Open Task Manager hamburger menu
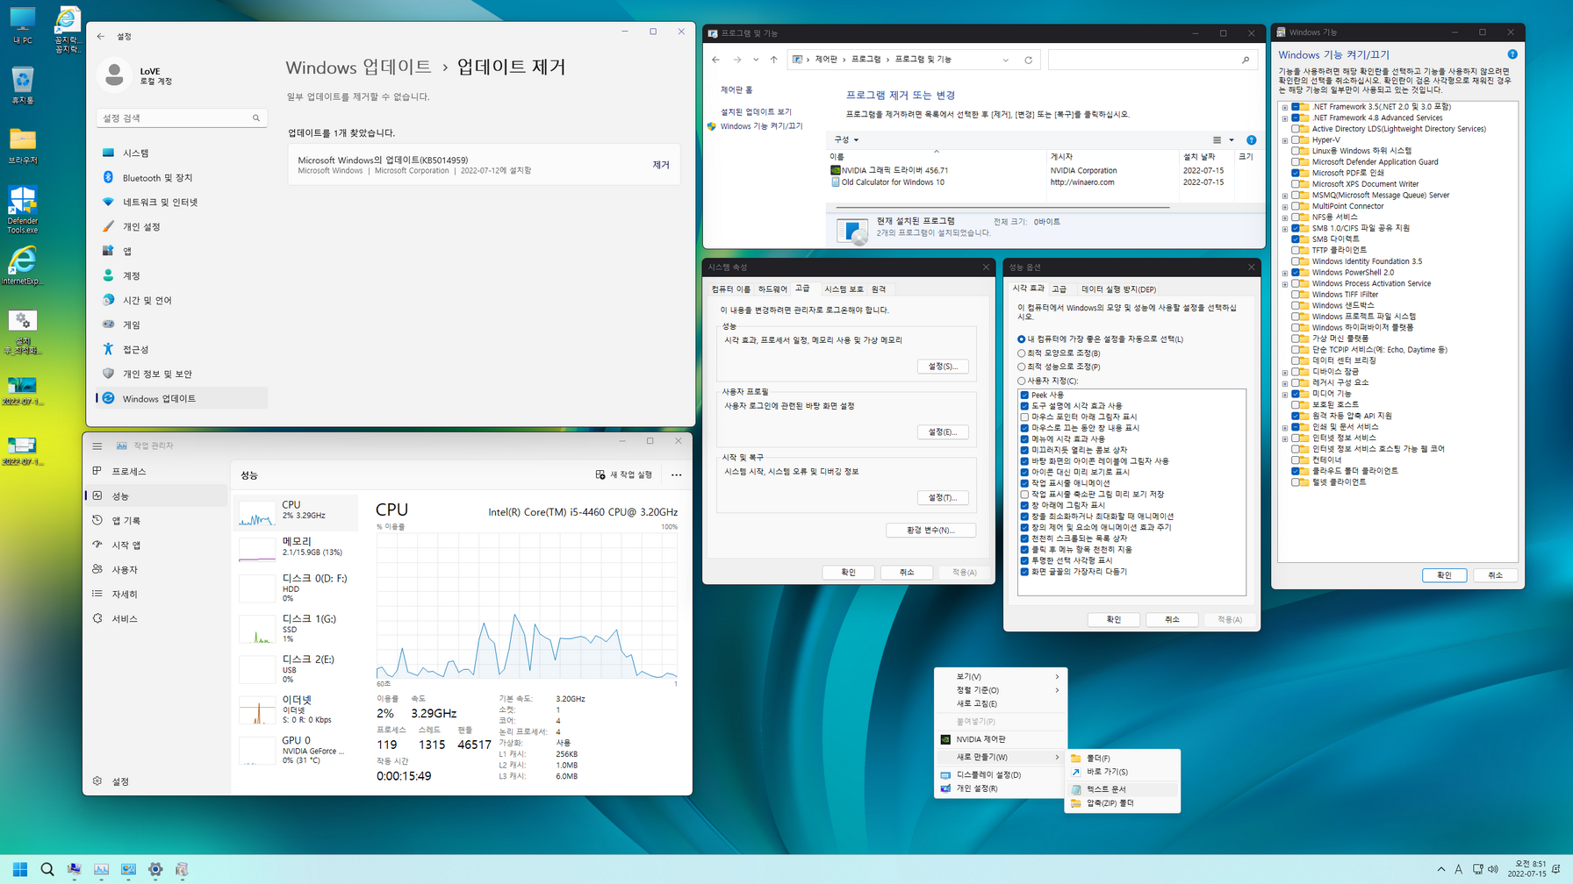 pos(97,446)
